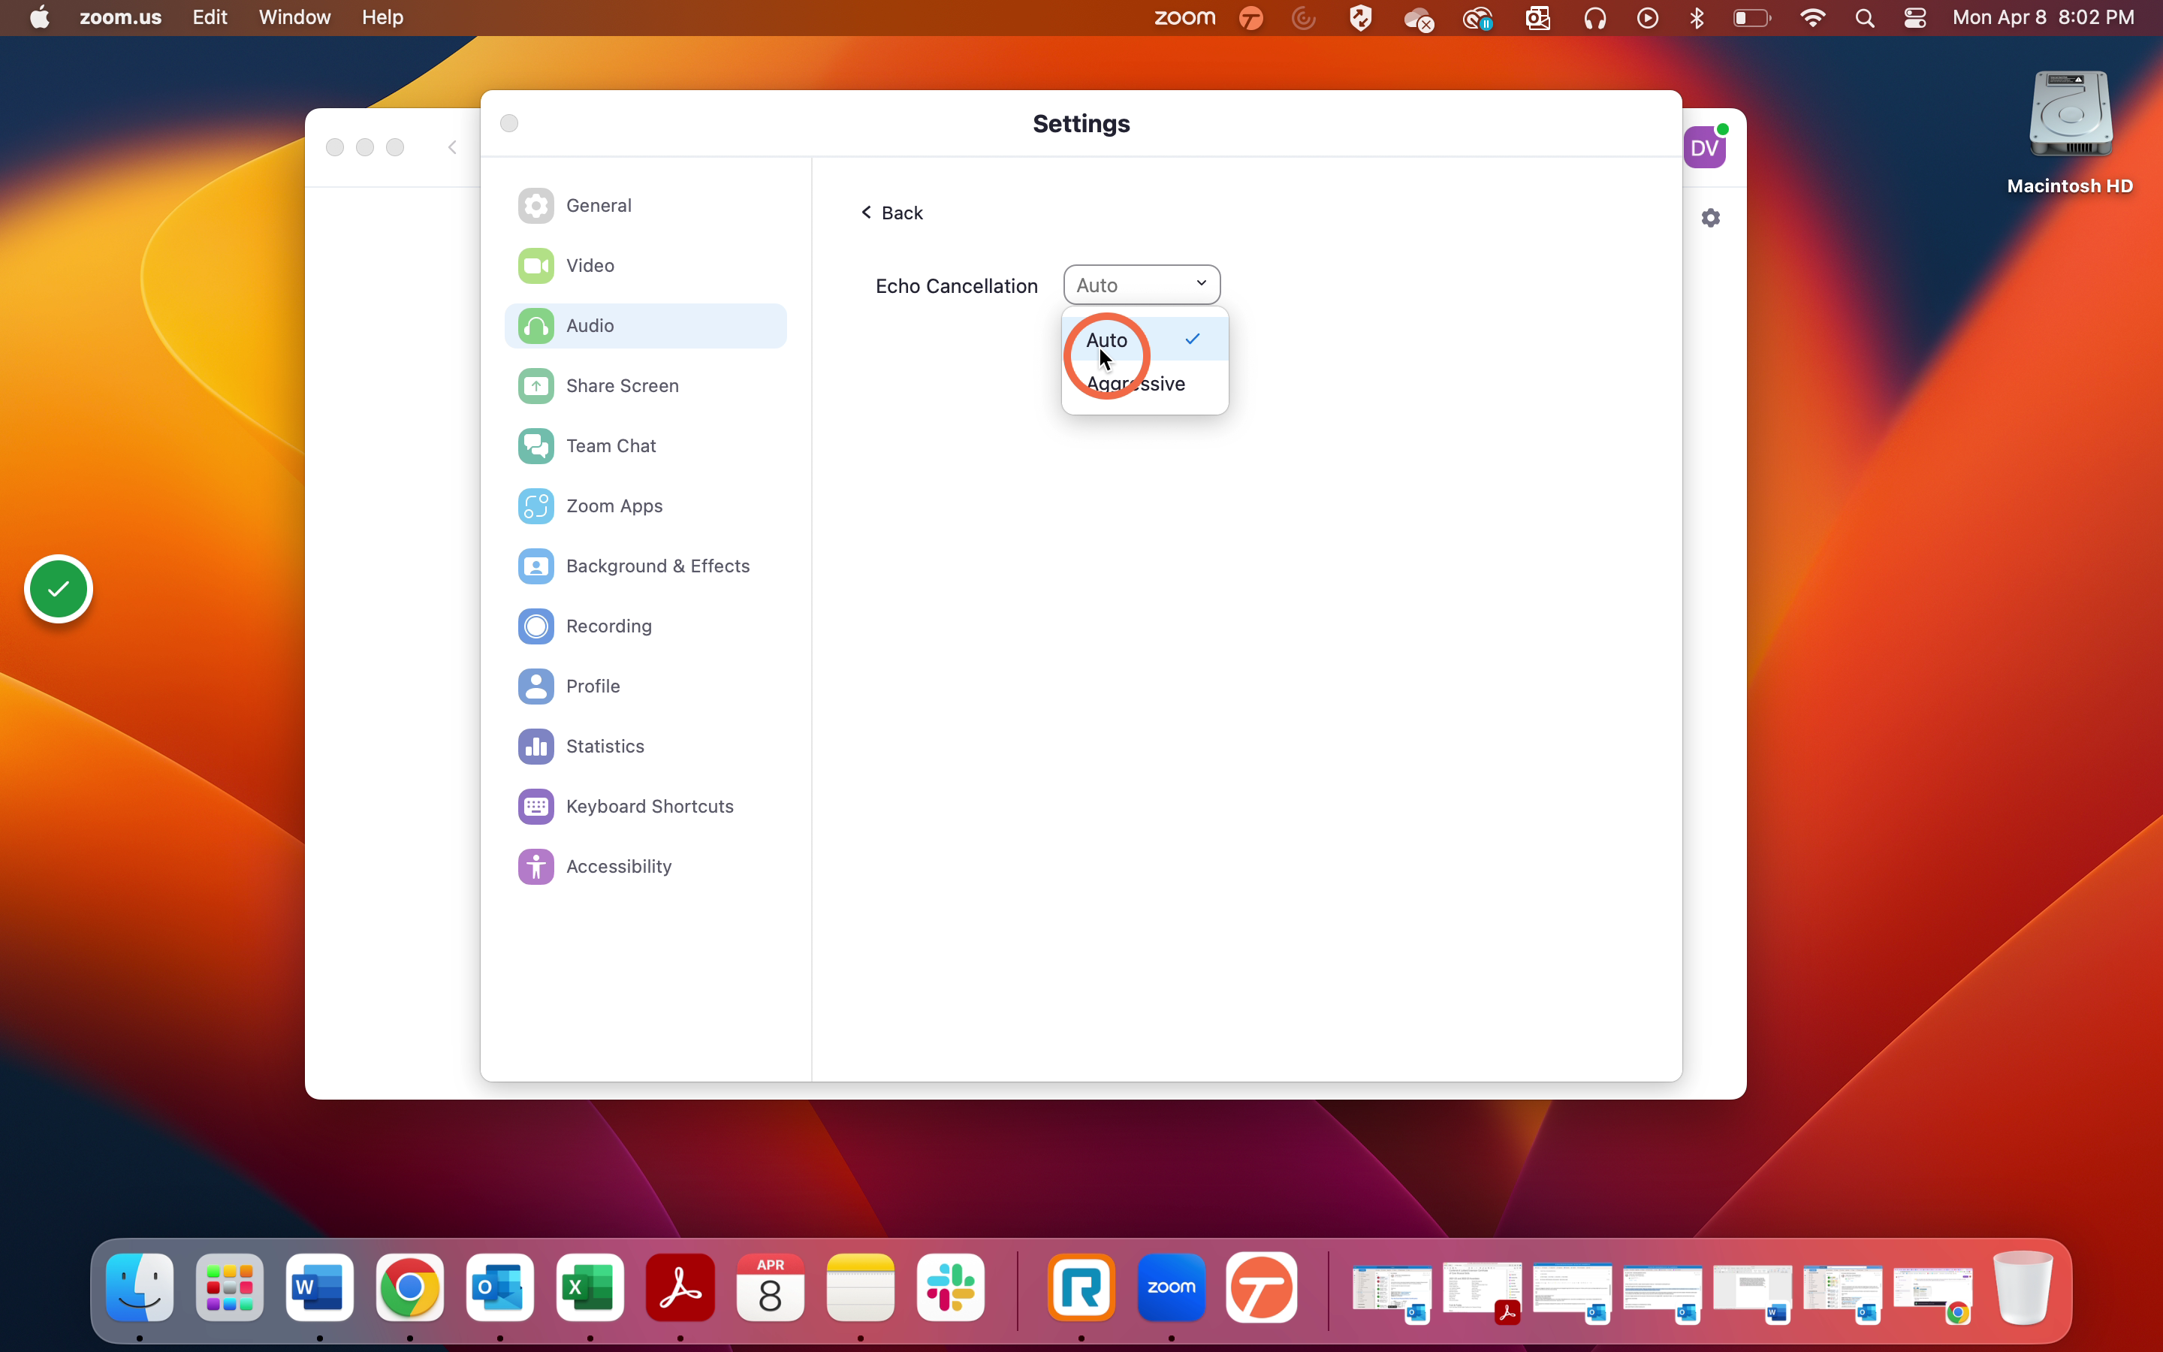Open Statistics settings
The width and height of the screenshot is (2163, 1352).
click(645, 746)
